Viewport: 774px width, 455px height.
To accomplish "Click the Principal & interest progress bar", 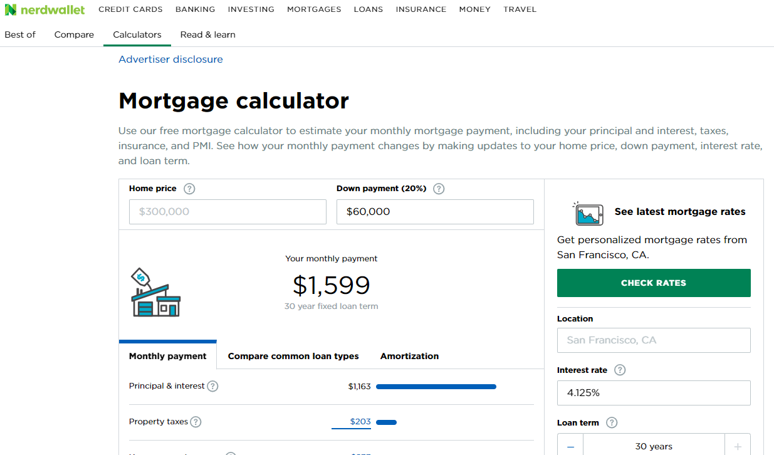I will coord(436,387).
